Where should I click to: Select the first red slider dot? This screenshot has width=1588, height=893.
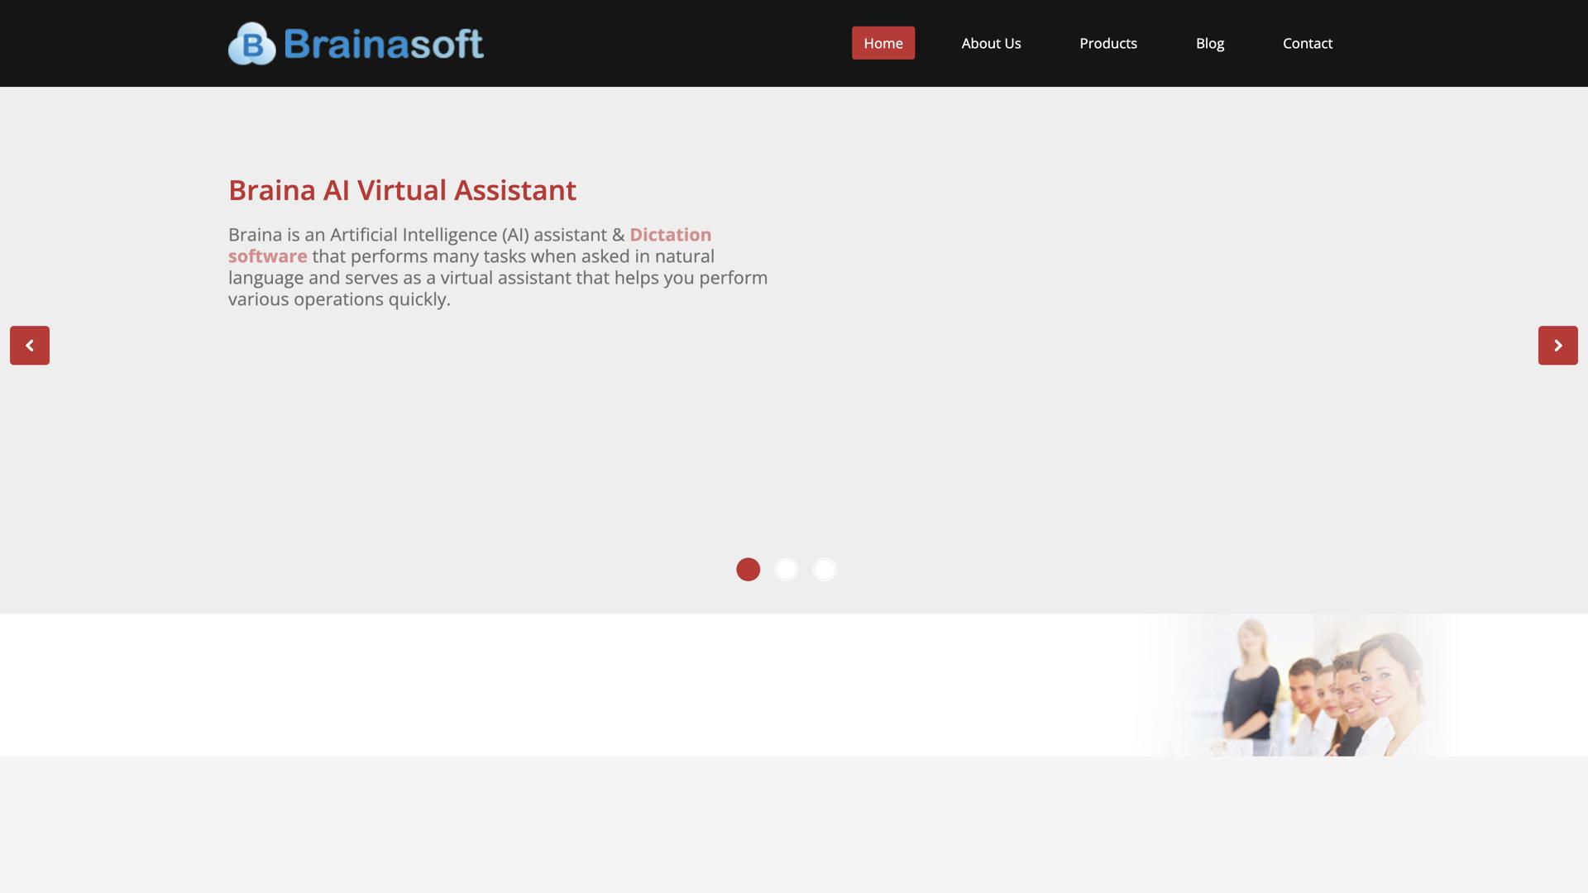[x=748, y=570]
